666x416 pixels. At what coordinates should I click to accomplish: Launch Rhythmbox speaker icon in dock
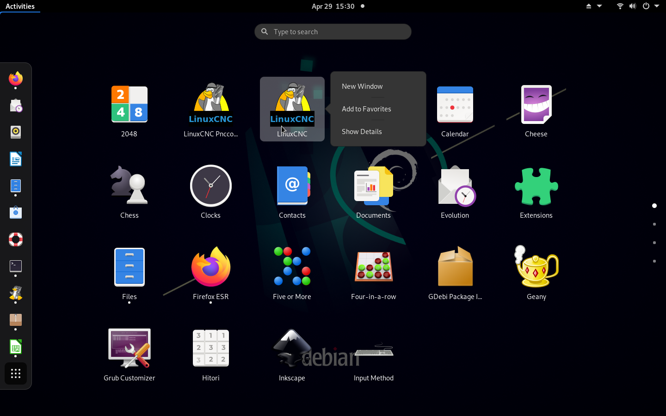click(16, 132)
